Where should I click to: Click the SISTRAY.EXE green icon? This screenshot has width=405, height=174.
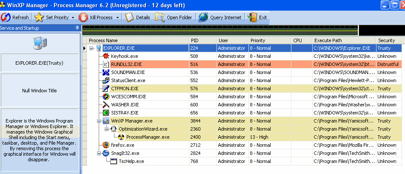(x=106, y=113)
